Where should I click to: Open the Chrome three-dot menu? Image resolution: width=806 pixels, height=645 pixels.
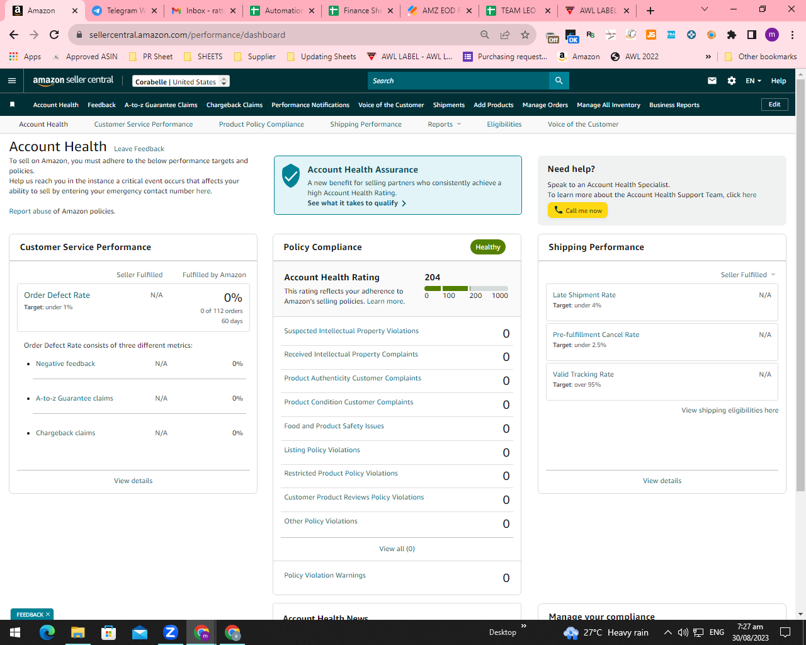point(792,35)
